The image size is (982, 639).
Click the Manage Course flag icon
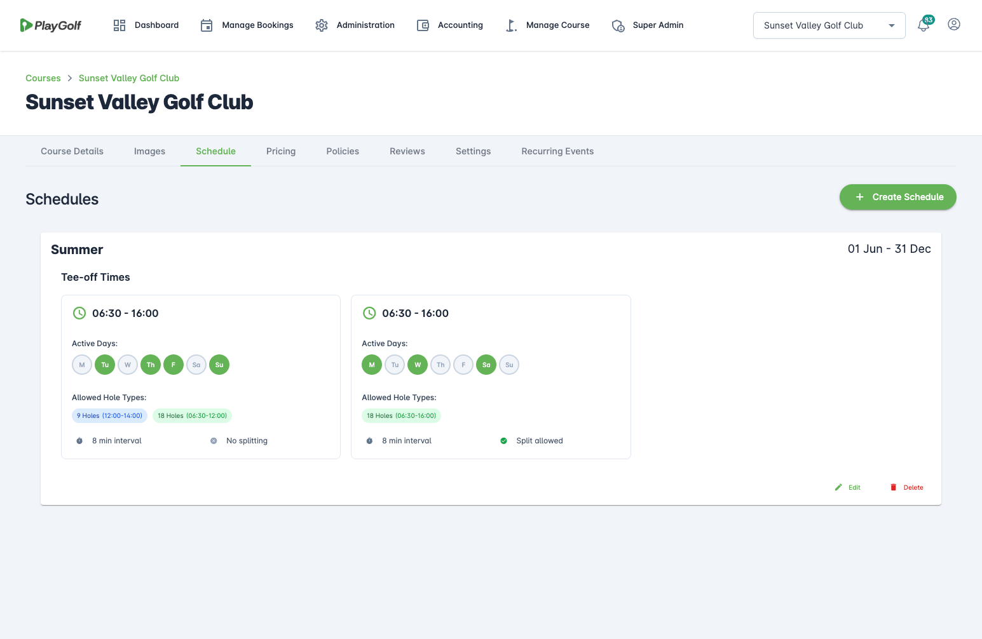(x=511, y=25)
